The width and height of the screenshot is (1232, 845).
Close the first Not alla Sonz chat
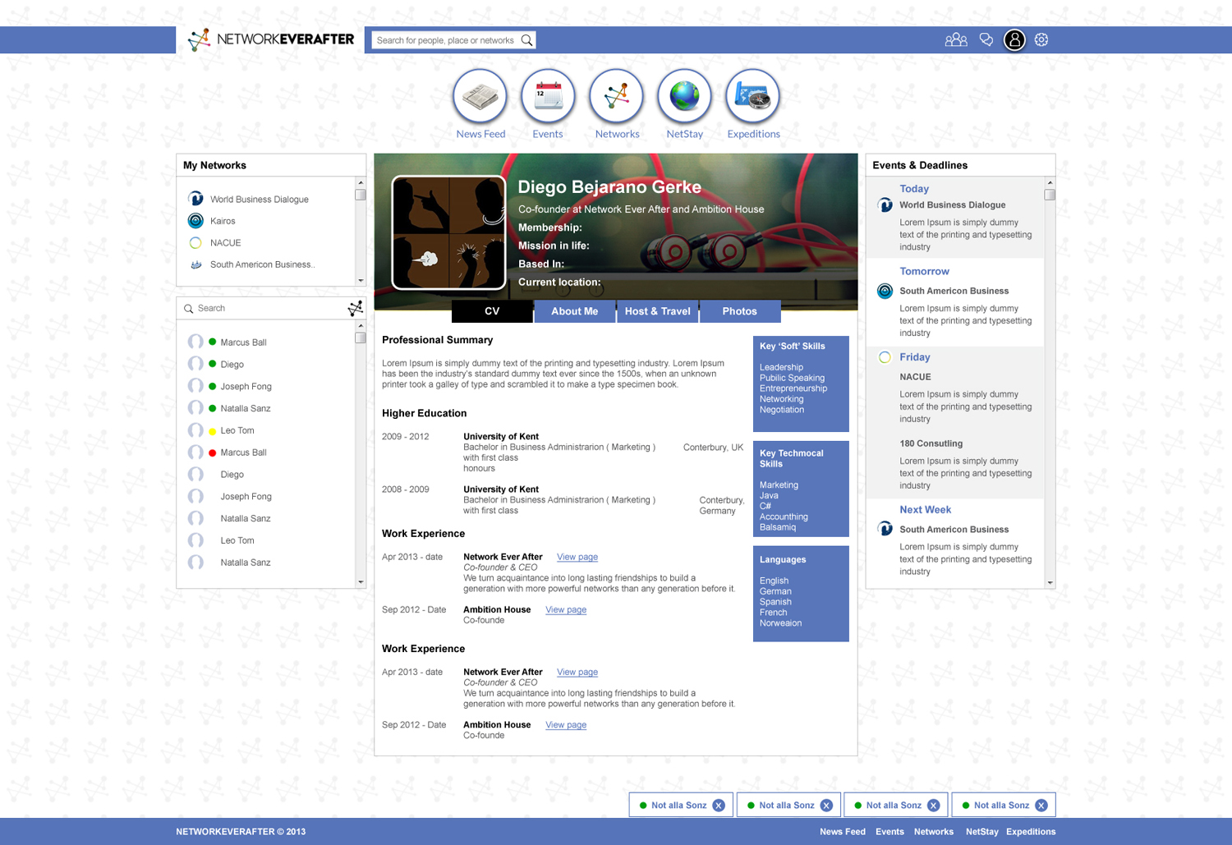pyautogui.click(x=719, y=806)
